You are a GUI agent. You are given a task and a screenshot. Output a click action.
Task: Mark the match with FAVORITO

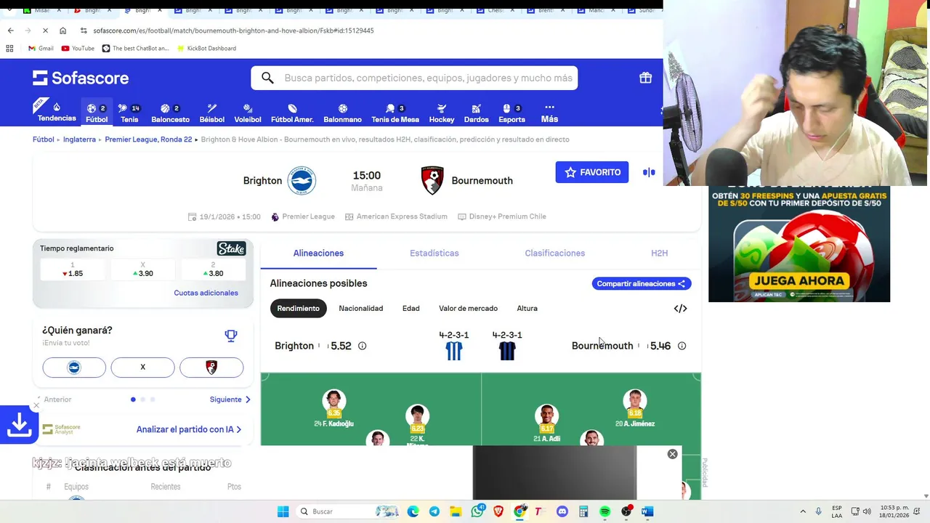592,172
